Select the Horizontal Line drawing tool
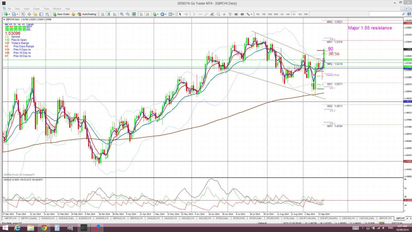This screenshot has width=412, height=232. click(x=200, y=14)
